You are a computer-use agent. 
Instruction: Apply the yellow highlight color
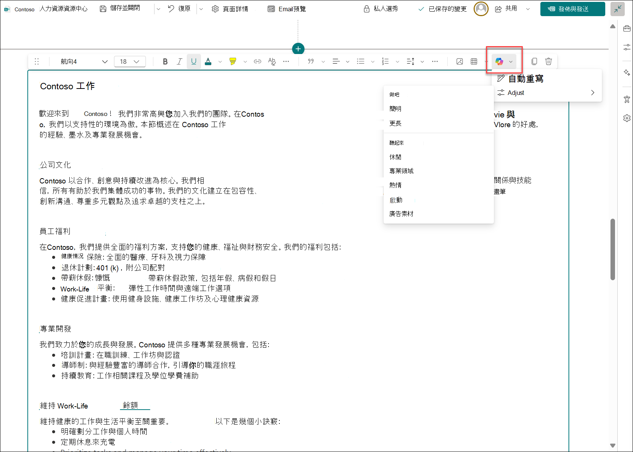click(x=233, y=62)
